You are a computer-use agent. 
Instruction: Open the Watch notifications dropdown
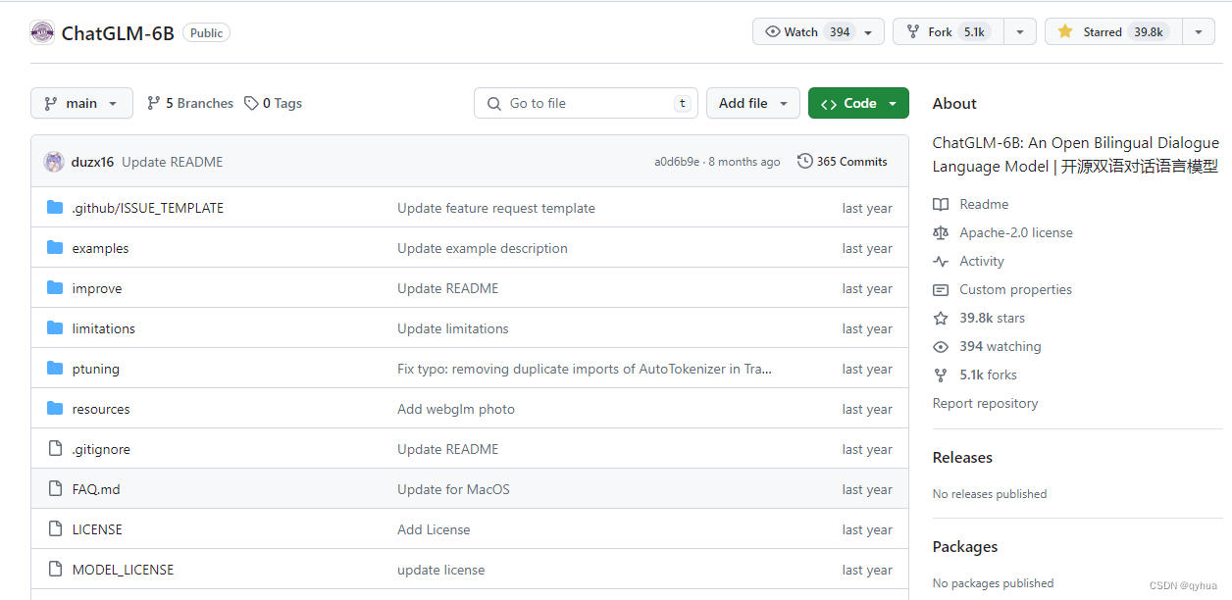click(x=818, y=31)
